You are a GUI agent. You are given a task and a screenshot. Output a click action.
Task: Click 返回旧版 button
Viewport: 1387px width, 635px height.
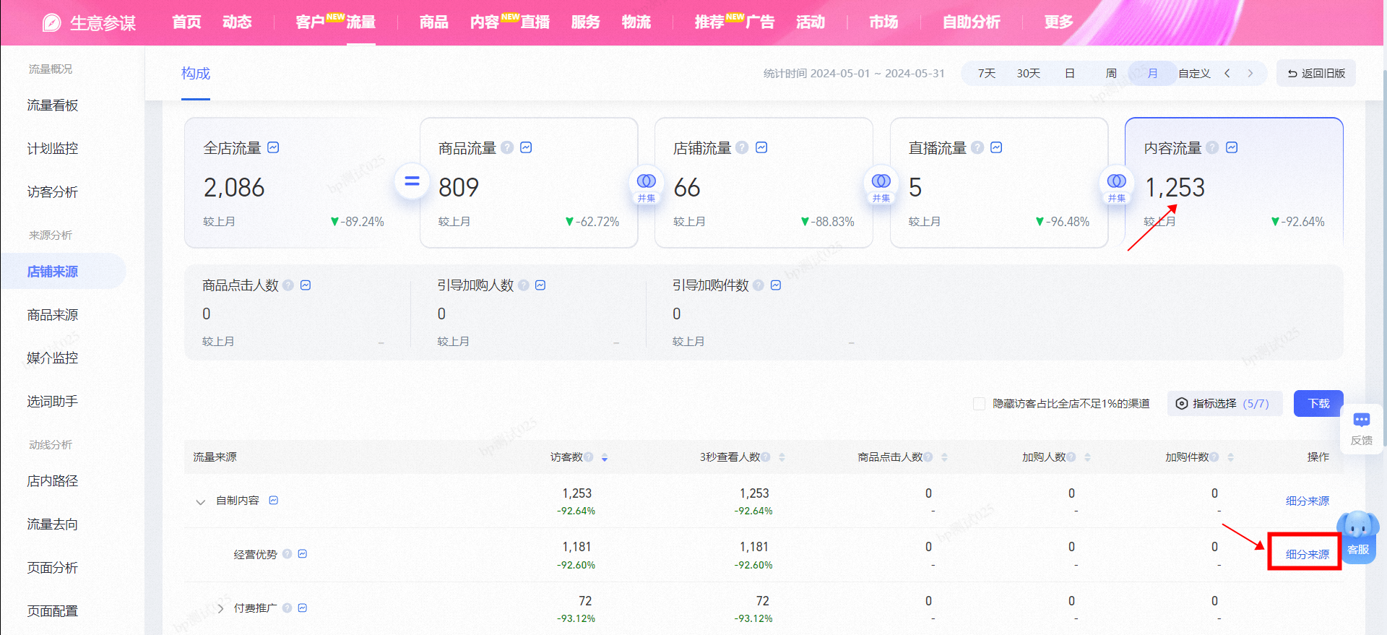click(x=1316, y=74)
